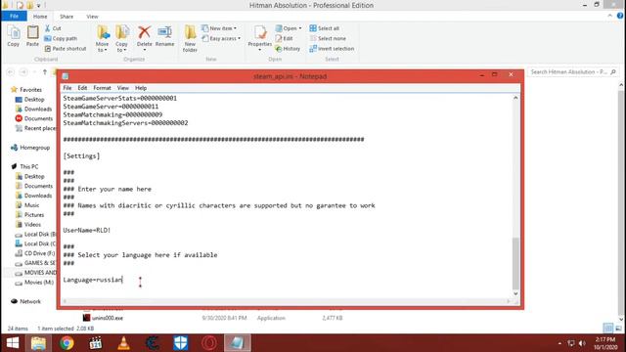This screenshot has height=352, width=626.
Task: Click Cut in the Clipboard group
Action: [53, 28]
